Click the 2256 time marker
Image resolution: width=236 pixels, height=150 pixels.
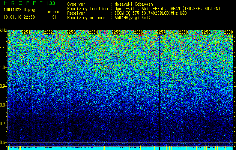[x=138, y=32]
